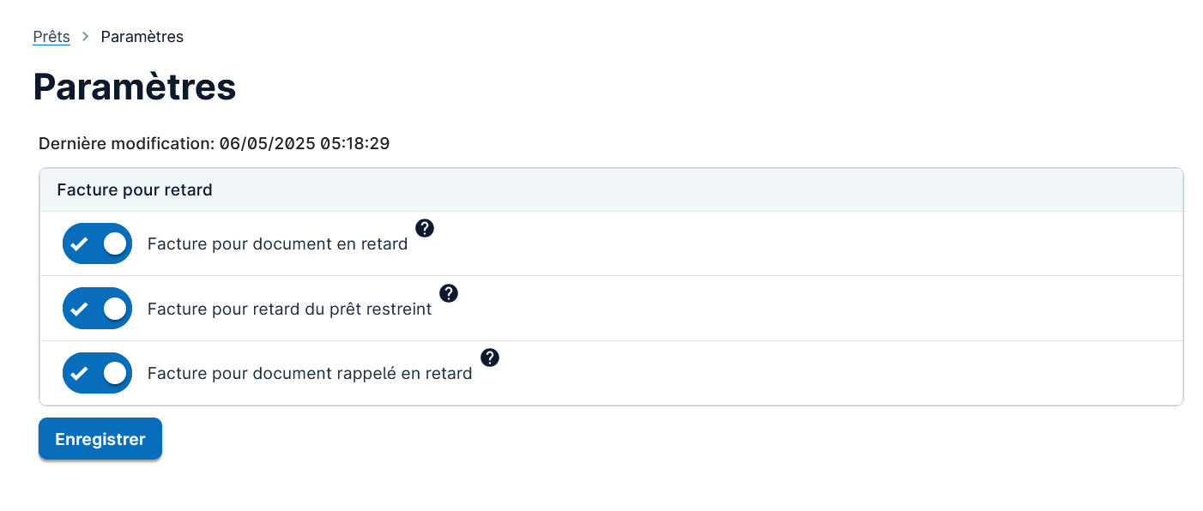This screenshot has width=1203, height=511.
Task: Toggle 'Facture pour document rappelé en retard' off
Action: click(x=97, y=373)
